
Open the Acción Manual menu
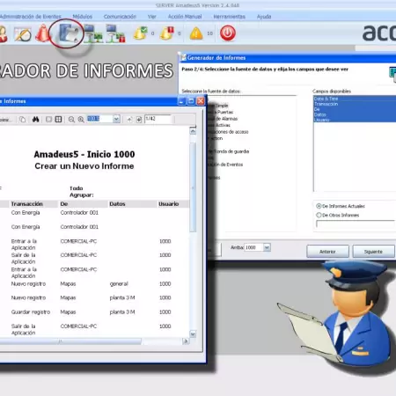click(185, 17)
